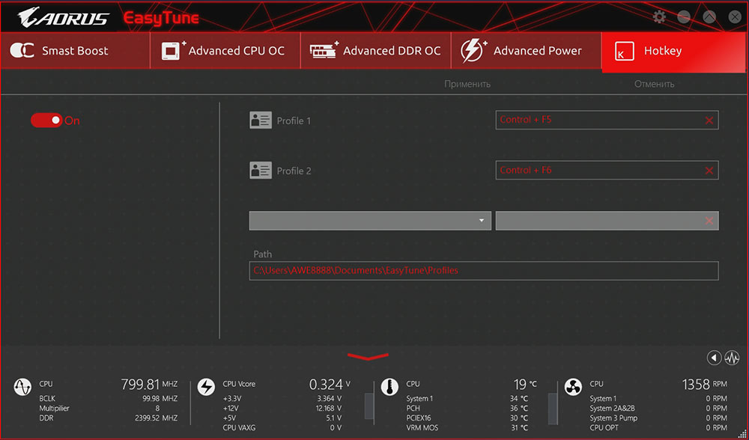Clear the third empty hotkey field
The width and height of the screenshot is (749, 440).
click(x=709, y=221)
